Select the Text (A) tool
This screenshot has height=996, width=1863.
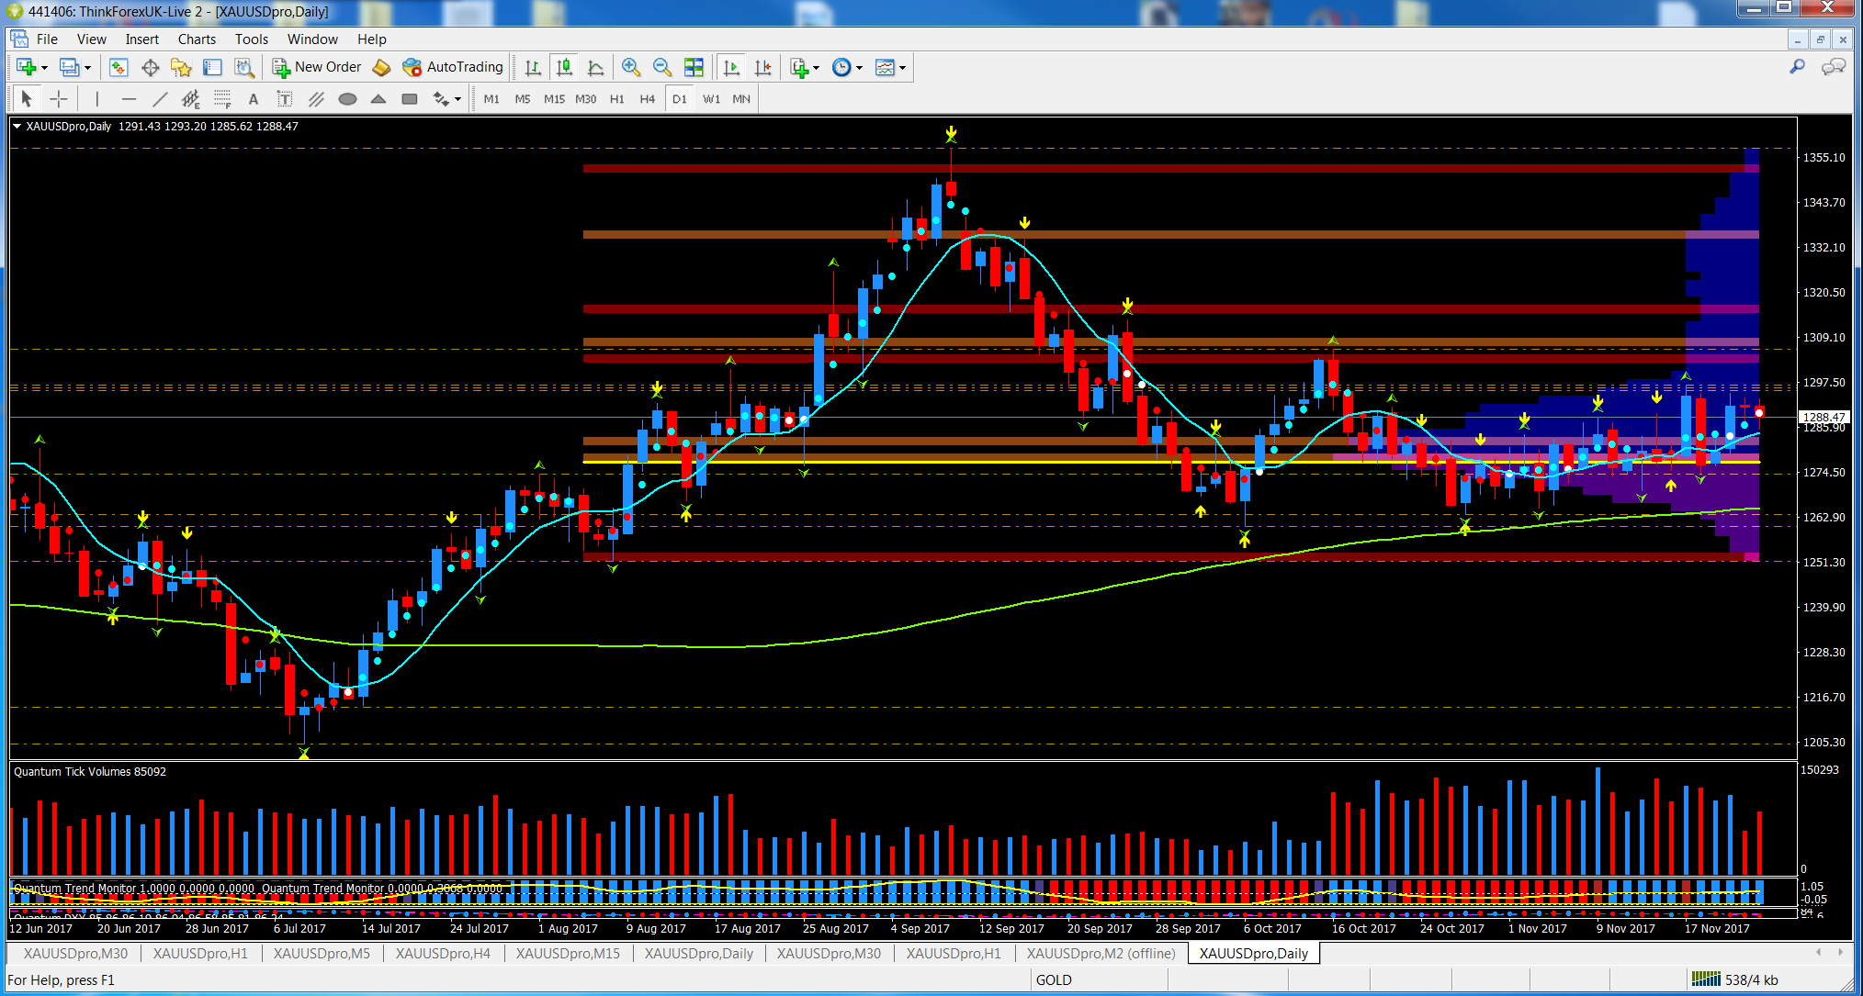(254, 98)
